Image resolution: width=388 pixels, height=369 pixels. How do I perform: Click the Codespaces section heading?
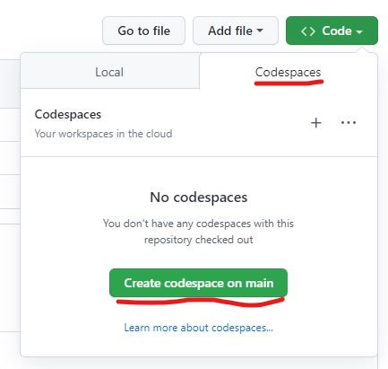(68, 115)
